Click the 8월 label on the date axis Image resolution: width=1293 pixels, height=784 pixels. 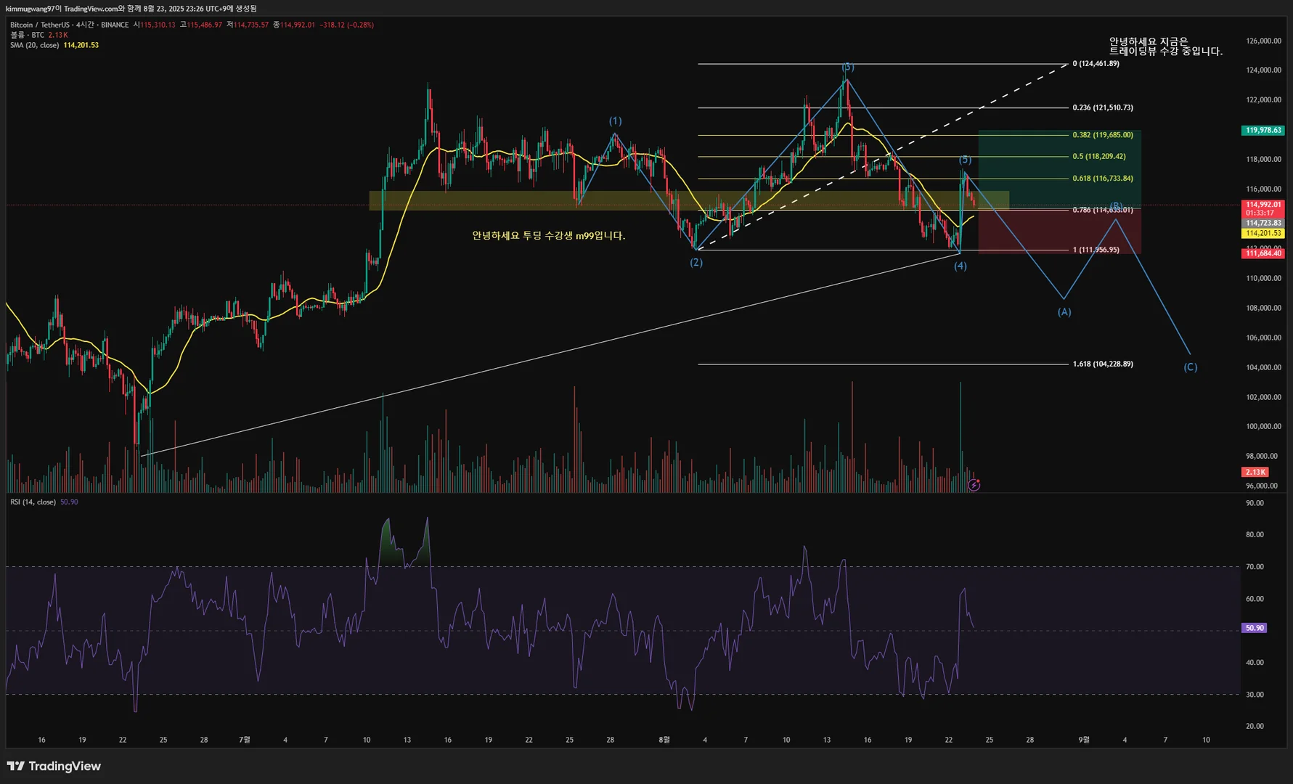[x=664, y=740]
